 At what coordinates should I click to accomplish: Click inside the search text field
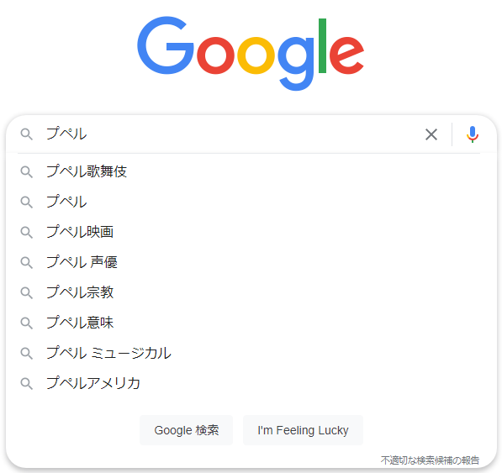click(x=230, y=134)
